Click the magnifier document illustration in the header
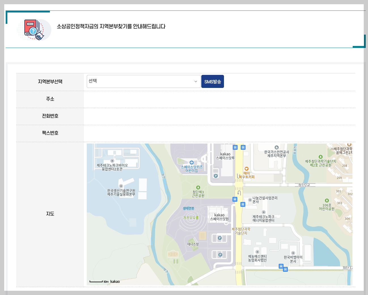 (34, 30)
